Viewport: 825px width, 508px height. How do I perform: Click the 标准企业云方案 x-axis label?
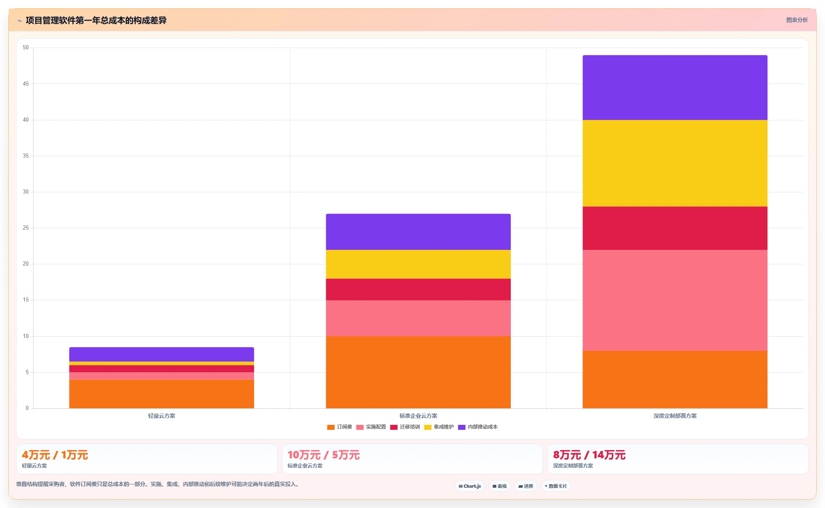(x=418, y=416)
